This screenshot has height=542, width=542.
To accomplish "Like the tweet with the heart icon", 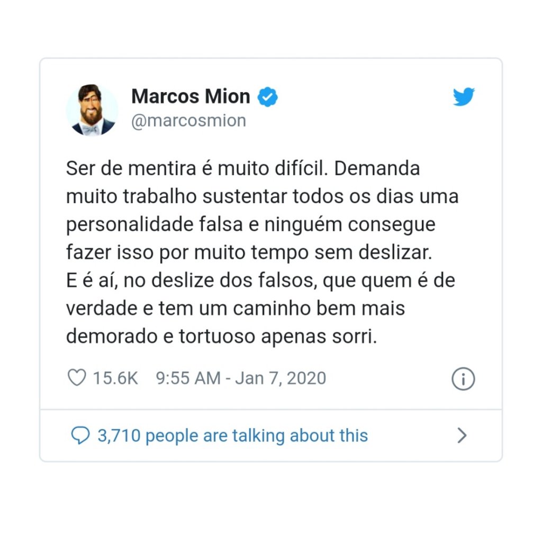I will click(77, 377).
